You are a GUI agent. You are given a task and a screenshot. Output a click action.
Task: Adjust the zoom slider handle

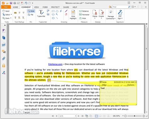pyautogui.click(x=135, y=116)
